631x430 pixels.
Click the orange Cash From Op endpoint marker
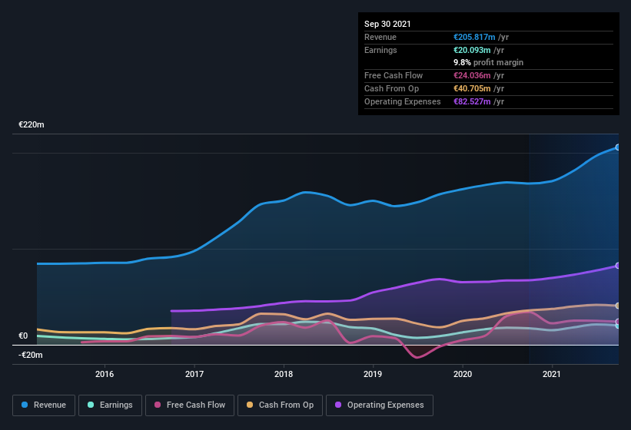[x=618, y=306]
